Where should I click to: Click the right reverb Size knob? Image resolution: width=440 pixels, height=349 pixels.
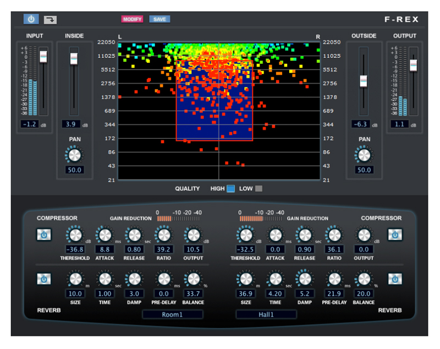246,279
